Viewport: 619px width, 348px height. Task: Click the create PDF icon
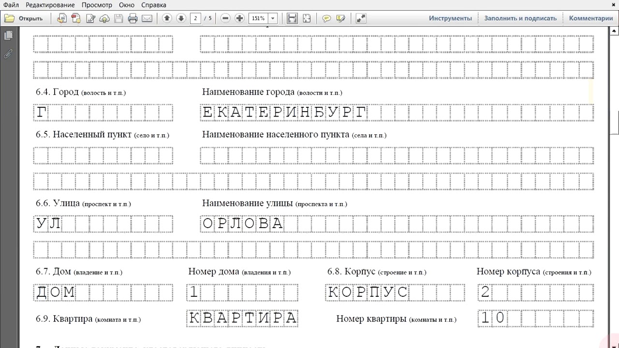[76, 18]
